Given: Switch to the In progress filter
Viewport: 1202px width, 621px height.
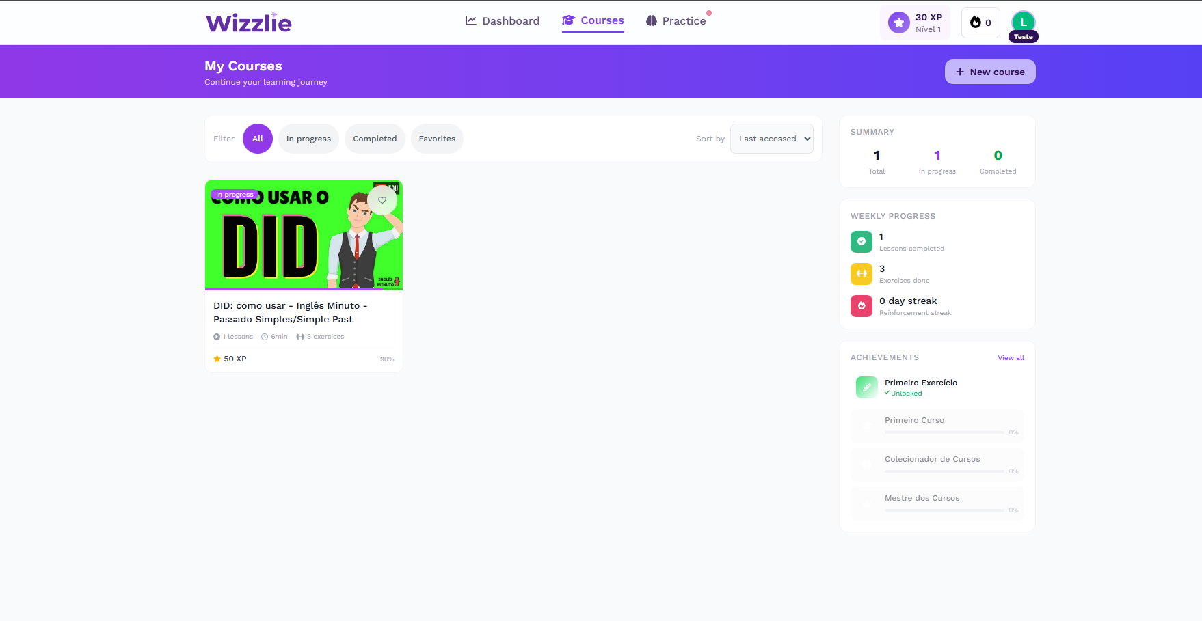Looking at the screenshot, I should 308,138.
